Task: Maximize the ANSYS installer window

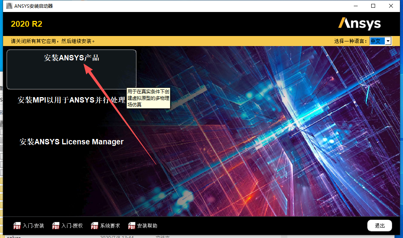Action: pyautogui.click(x=373, y=6)
